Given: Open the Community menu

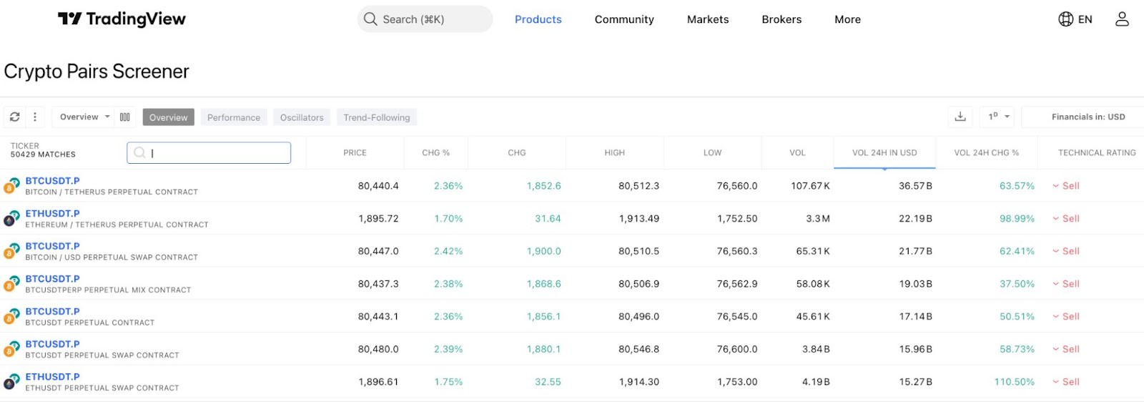Looking at the screenshot, I should (624, 19).
